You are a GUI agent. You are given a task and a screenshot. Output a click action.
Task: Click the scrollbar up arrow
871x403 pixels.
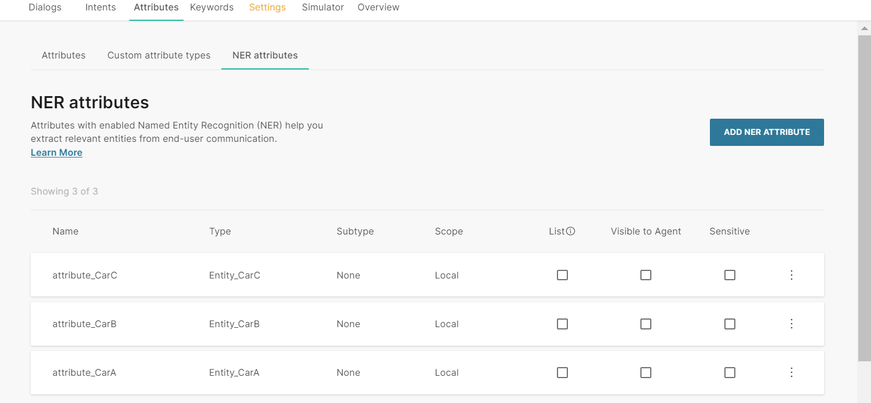click(x=864, y=27)
